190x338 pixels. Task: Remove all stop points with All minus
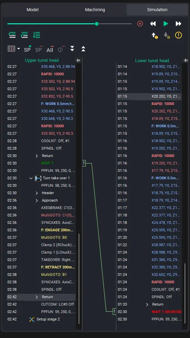50,49
